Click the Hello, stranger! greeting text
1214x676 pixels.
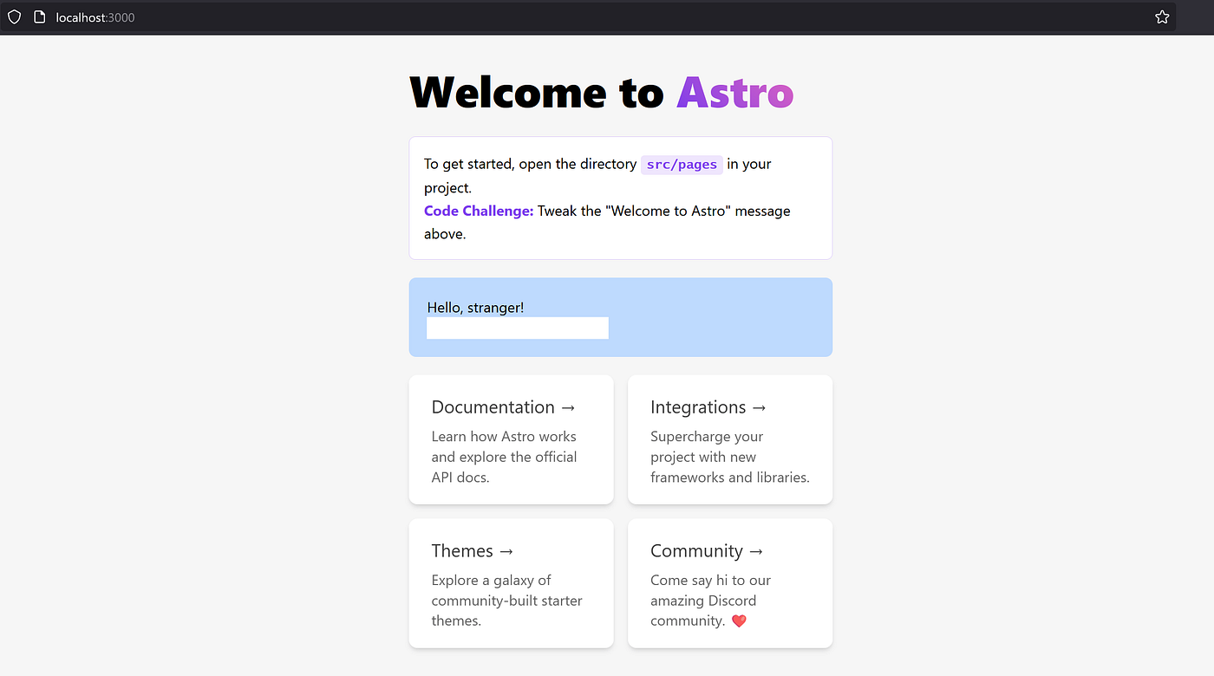click(x=475, y=308)
